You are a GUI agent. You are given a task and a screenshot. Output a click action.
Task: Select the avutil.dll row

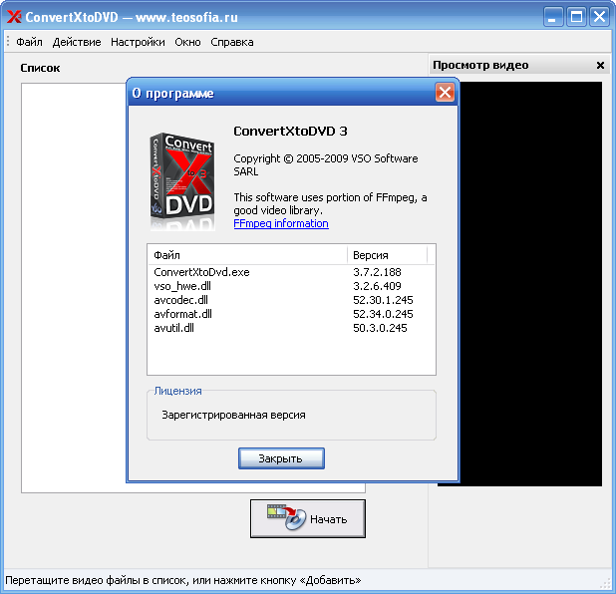coord(291,328)
